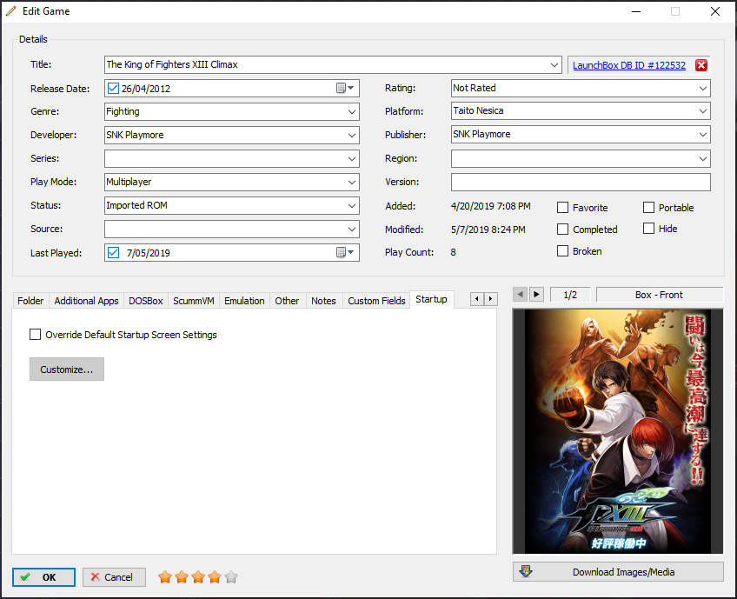This screenshot has height=599, width=737.
Task: Open the Other tab
Action: click(287, 301)
